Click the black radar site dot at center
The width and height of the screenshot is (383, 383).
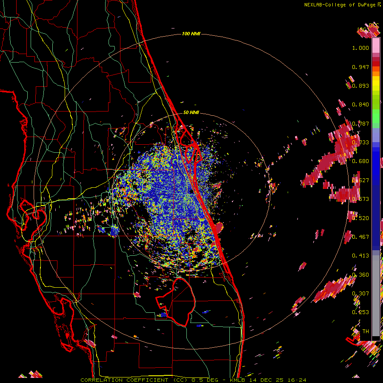click(x=191, y=191)
